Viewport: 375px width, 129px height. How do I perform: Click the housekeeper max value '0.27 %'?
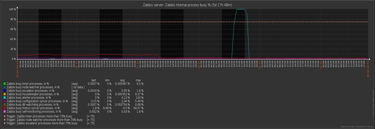point(139,94)
